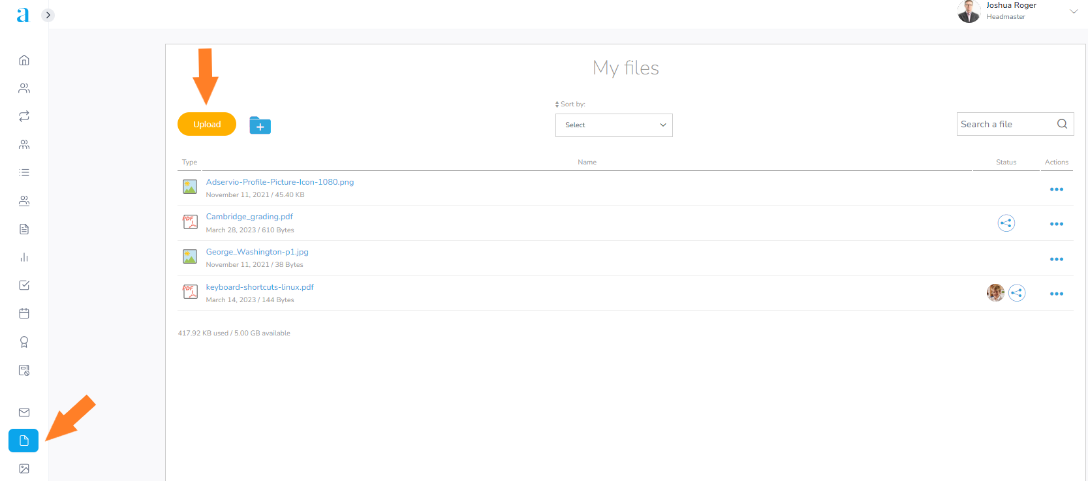Open the award ribbon sidebar icon
Screen dimensions: 1088x481
point(24,342)
